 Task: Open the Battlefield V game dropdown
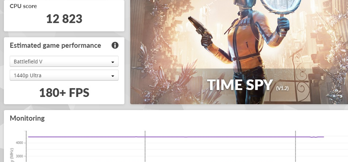click(x=64, y=61)
